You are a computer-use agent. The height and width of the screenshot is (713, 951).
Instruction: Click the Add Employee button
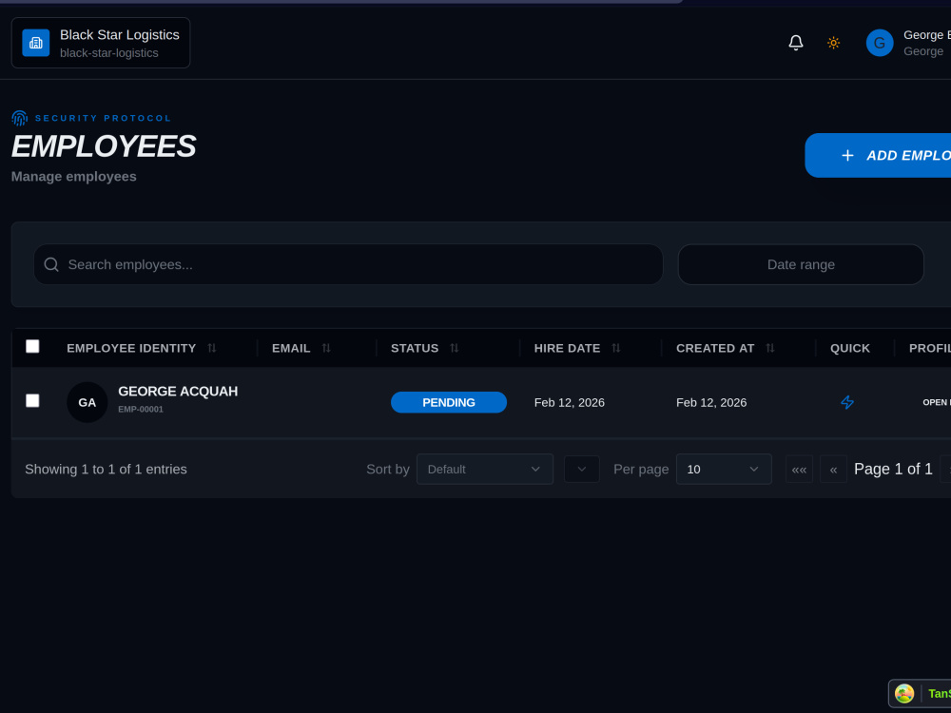coord(878,155)
